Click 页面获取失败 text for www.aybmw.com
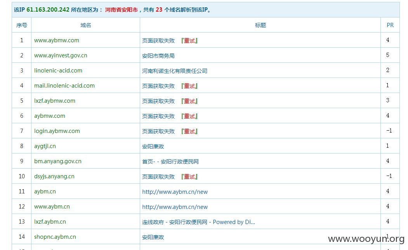408x250 pixels. click(158, 41)
